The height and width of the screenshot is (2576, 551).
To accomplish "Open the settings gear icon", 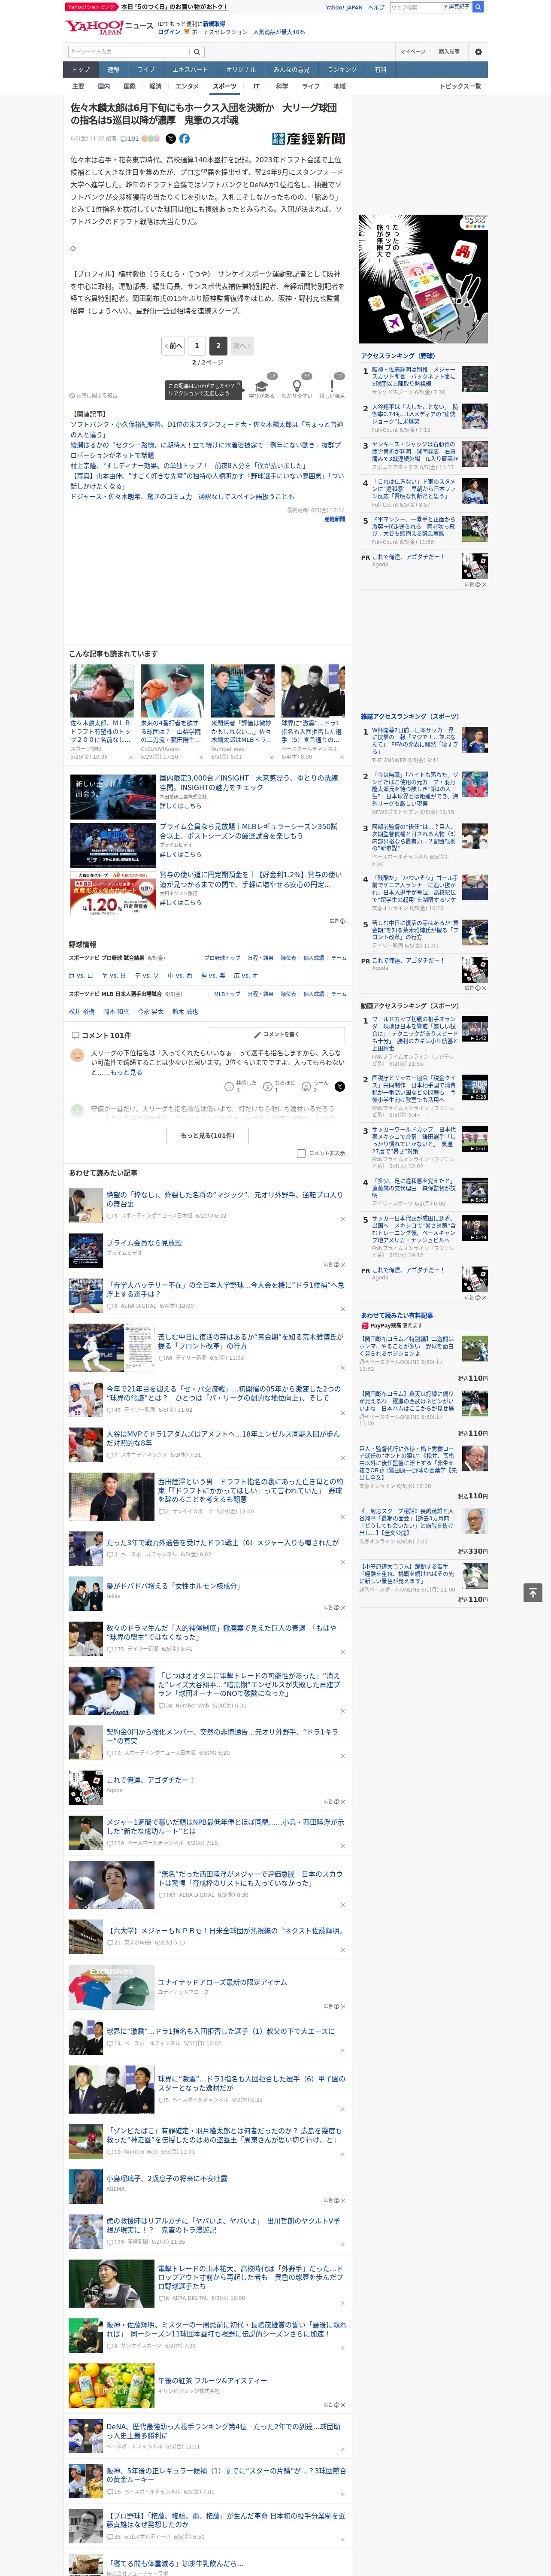I will click(x=478, y=52).
